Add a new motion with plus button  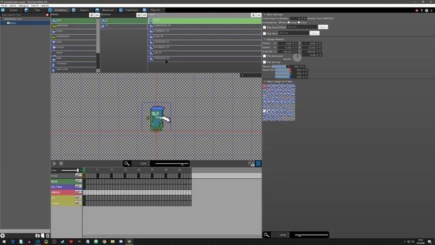click(92, 15)
